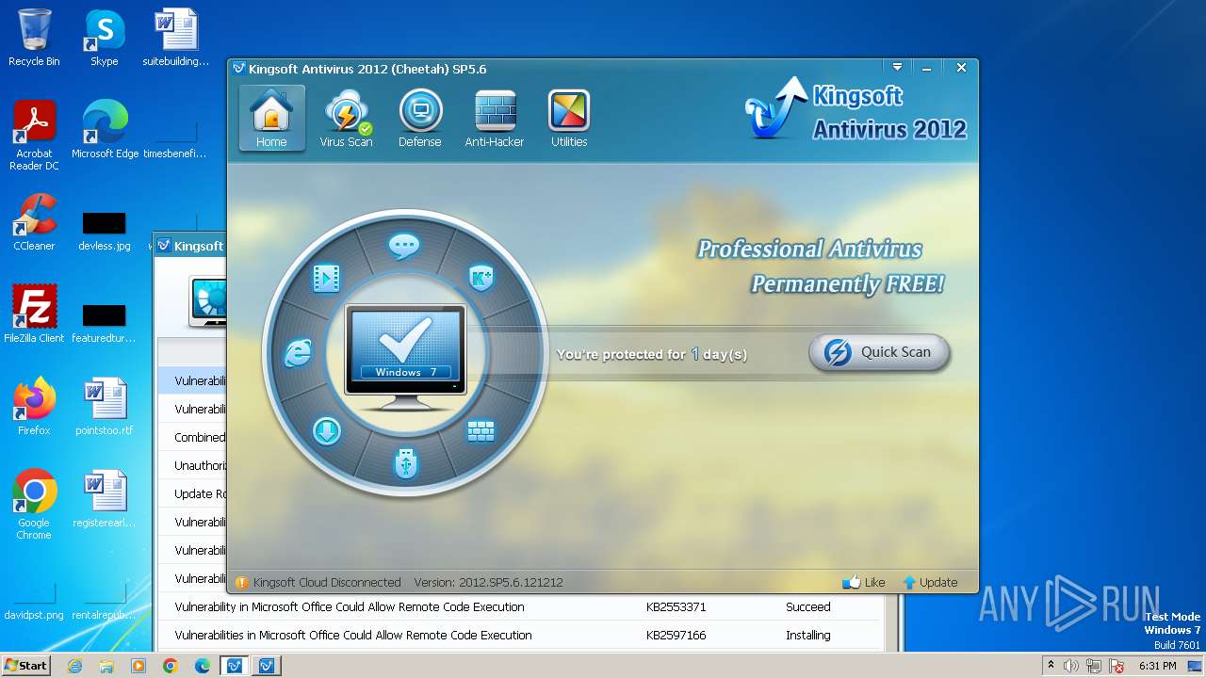Click the 6:31 PM taskbar clock
This screenshot has height=678, width=1206.
(x=1158, y=666)
